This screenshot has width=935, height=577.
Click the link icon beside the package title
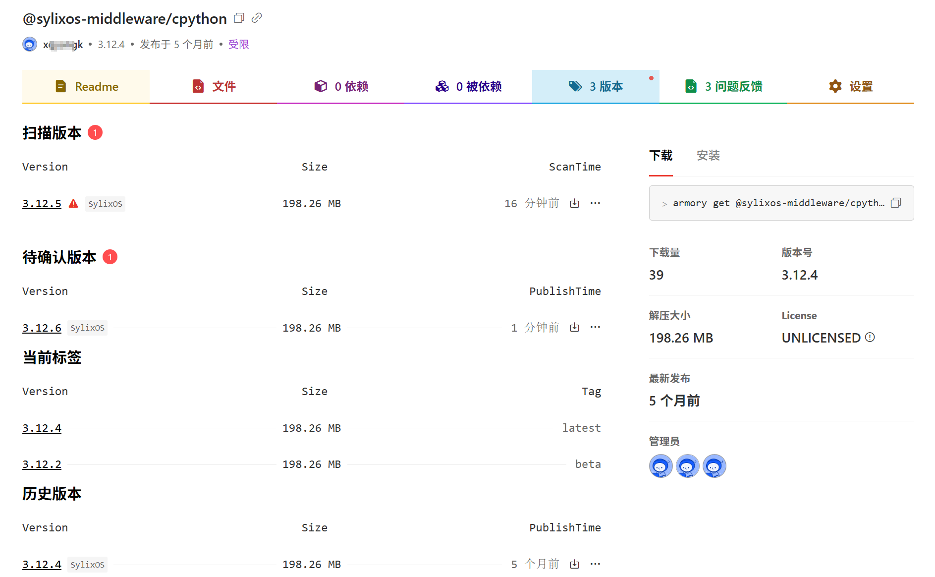tap(257, 18)
